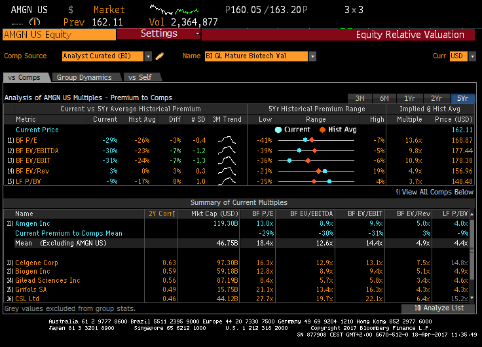Click the LF P/BV summary column header

tap(455, 213)
